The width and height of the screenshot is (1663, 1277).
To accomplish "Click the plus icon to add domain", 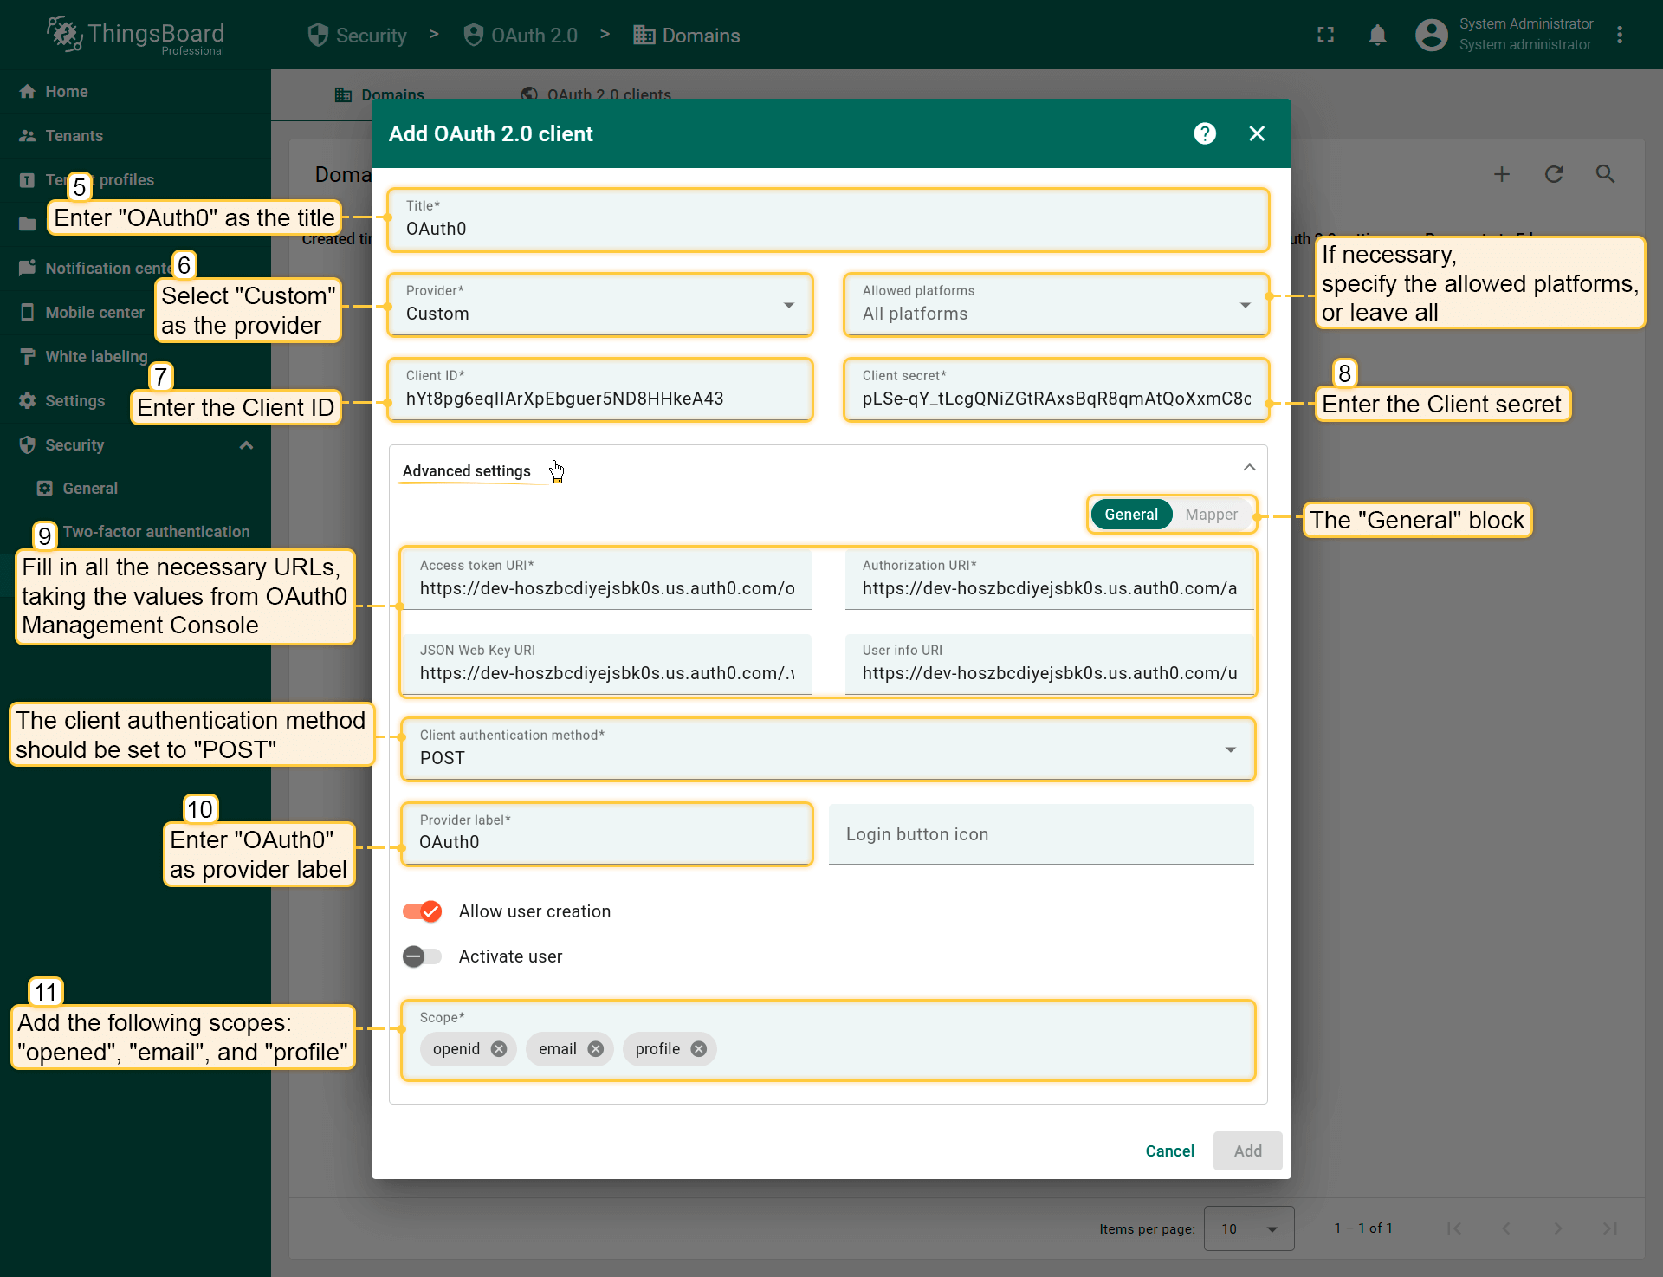I will [x=1502, y=174].
